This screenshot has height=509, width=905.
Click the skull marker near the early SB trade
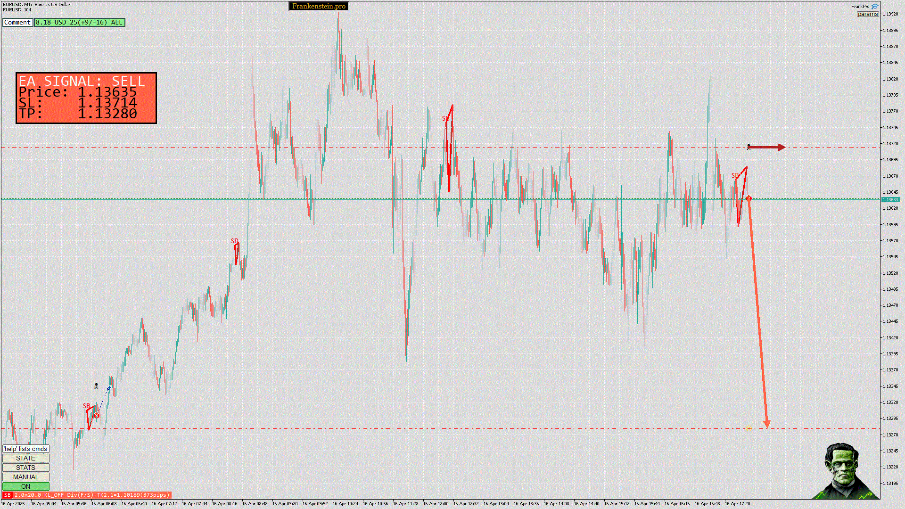(96, 386)
